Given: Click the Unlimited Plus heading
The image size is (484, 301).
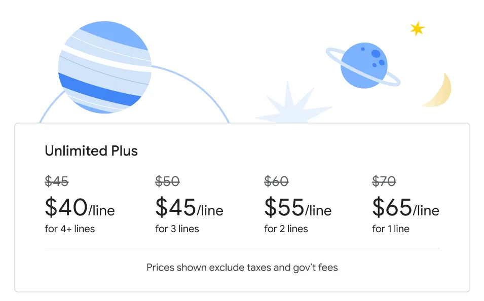Looking at the screenshot, I should (91, 151).
